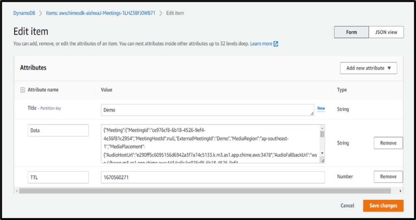Remove the Data attribute
Viewport: 416px width, 220px height.
click(388, 143)
